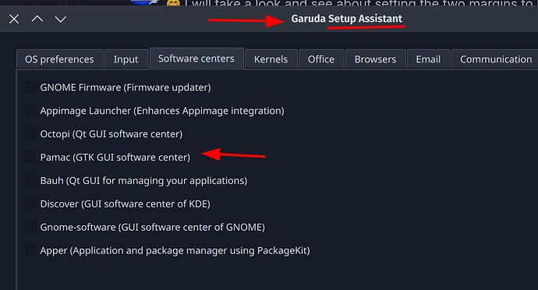The width and height of the screenshot is (538, 290).
Task: Select the Communication tab
Action: pos(495,59)
